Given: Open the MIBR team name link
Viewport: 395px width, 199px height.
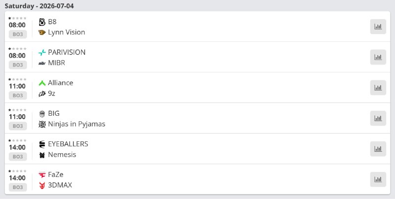Looking at the screenshot, I should 56,63.
